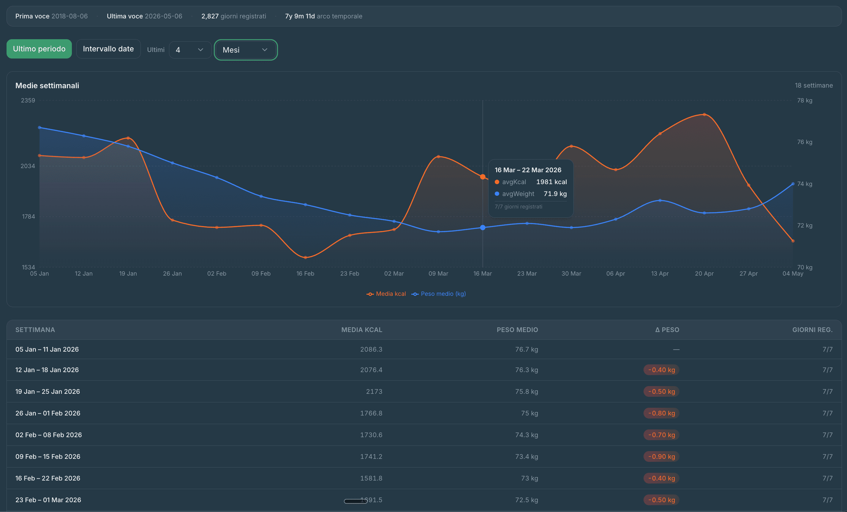Click the orange low point at 16 Feb
847x512 pixels.
tap(305, 257)
